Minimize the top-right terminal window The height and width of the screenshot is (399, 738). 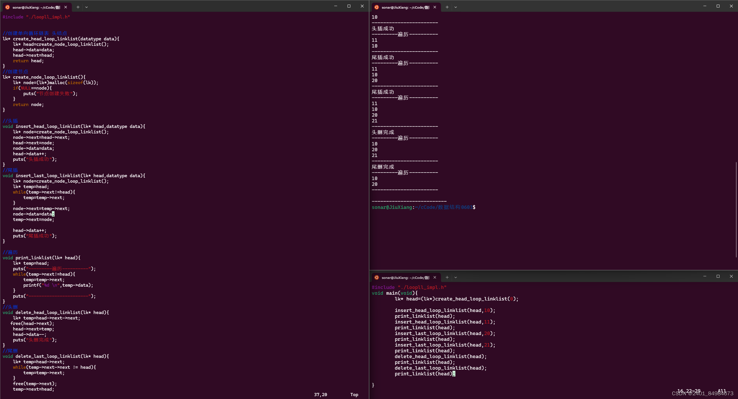705,6
